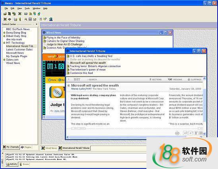The height and width of the screenshot is (169, 218).
Task: Click the envelope mail toolbar icon
Action: pyautogui.click(x=35, y=19)
